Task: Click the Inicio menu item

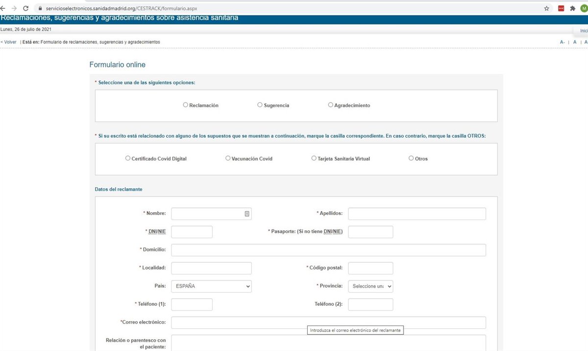Action: [x=583, y=30]
